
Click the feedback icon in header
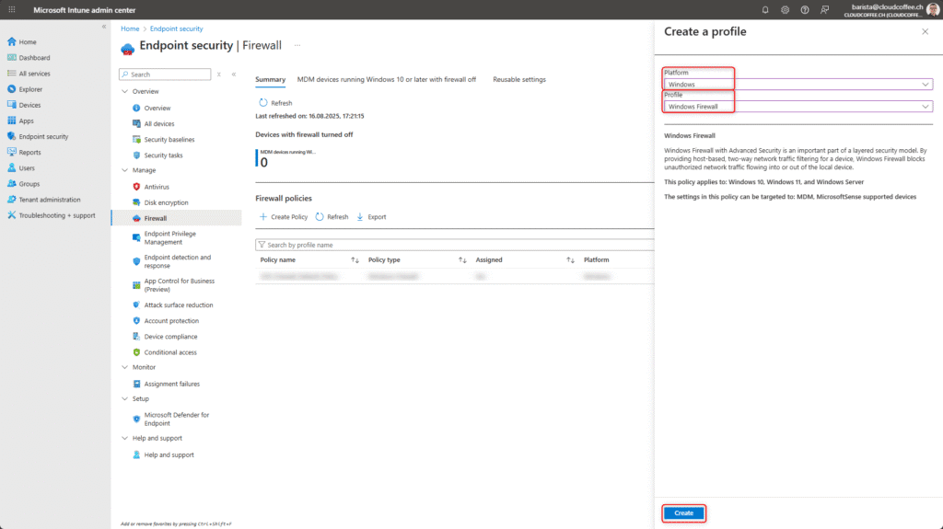[825, 9]
